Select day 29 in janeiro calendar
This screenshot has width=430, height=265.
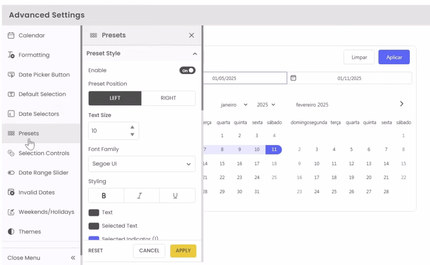click(x=222, y=192)
